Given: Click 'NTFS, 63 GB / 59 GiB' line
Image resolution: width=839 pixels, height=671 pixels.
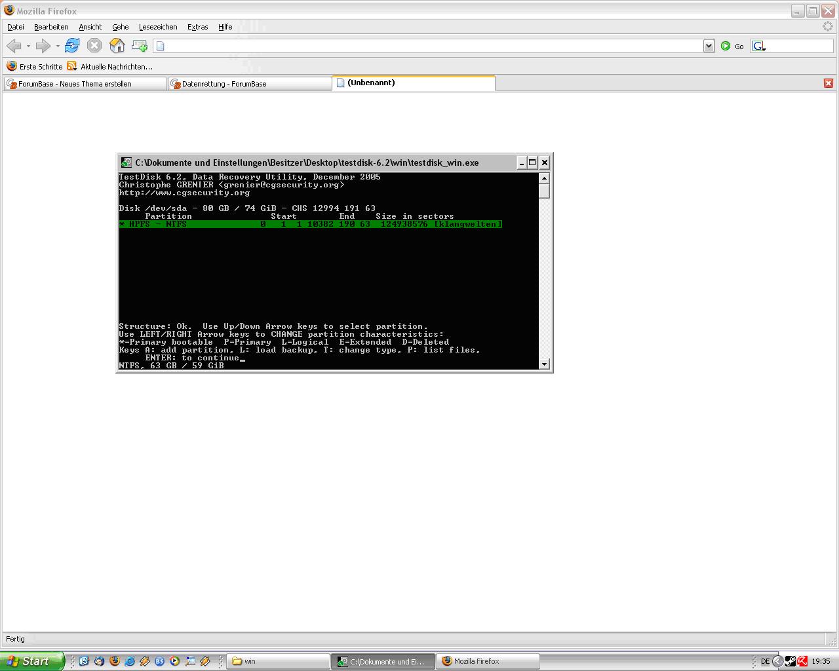Looking at the screenshot, I should [x=171, y=366].
